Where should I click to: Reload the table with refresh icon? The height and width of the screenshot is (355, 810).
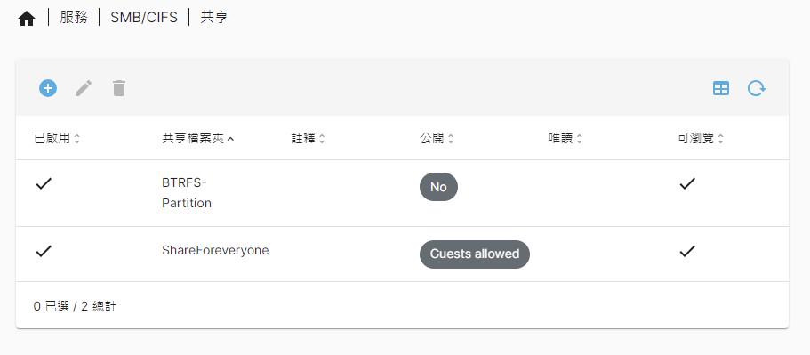[757, 88]
